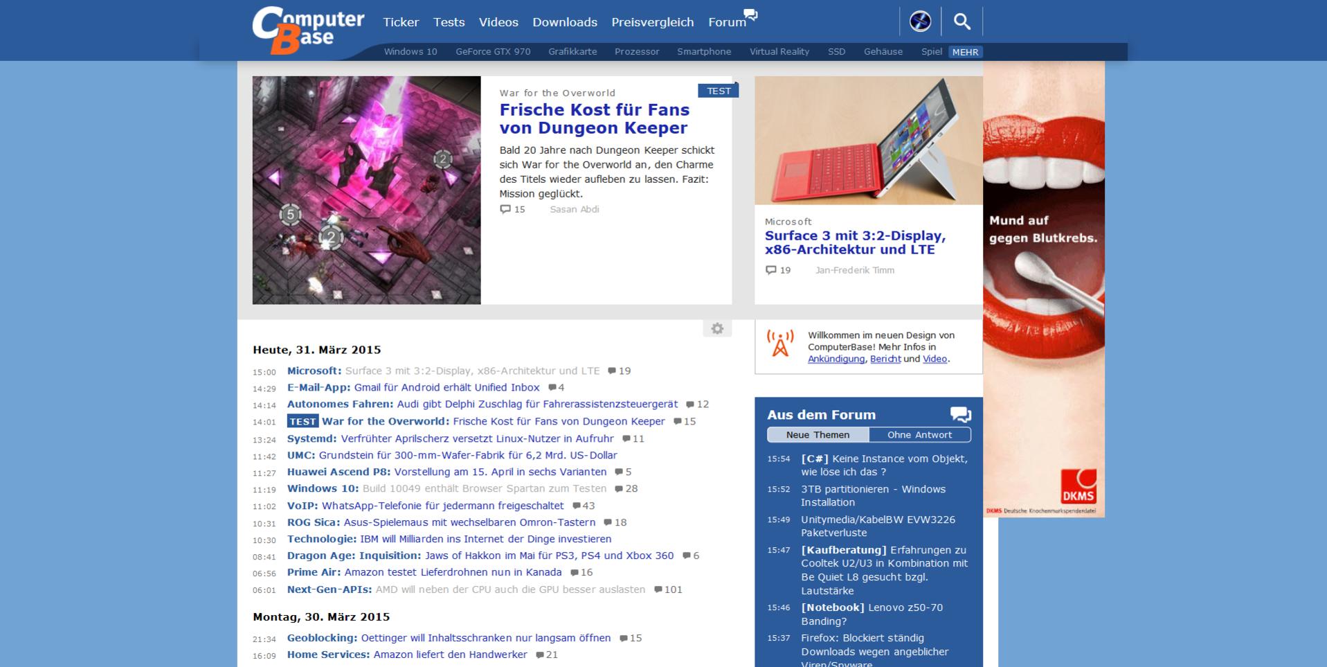Open the search magnifier icon

click(962, 21)
